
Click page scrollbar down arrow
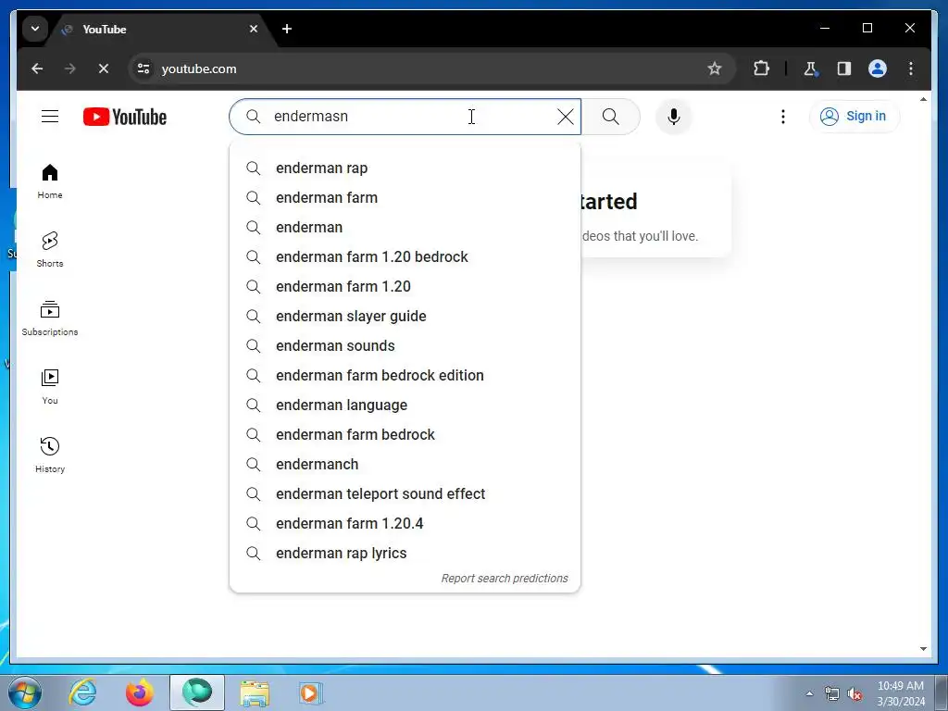point(923,649)
